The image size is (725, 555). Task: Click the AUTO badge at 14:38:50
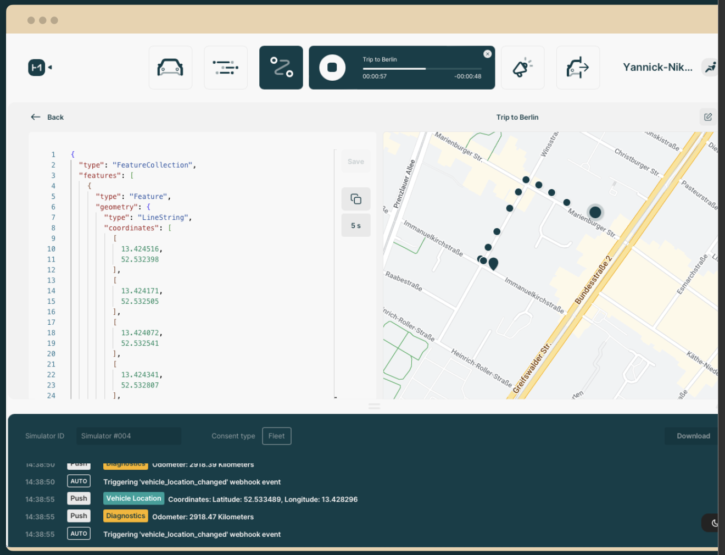pyautogui.click(x=79, y=481)
